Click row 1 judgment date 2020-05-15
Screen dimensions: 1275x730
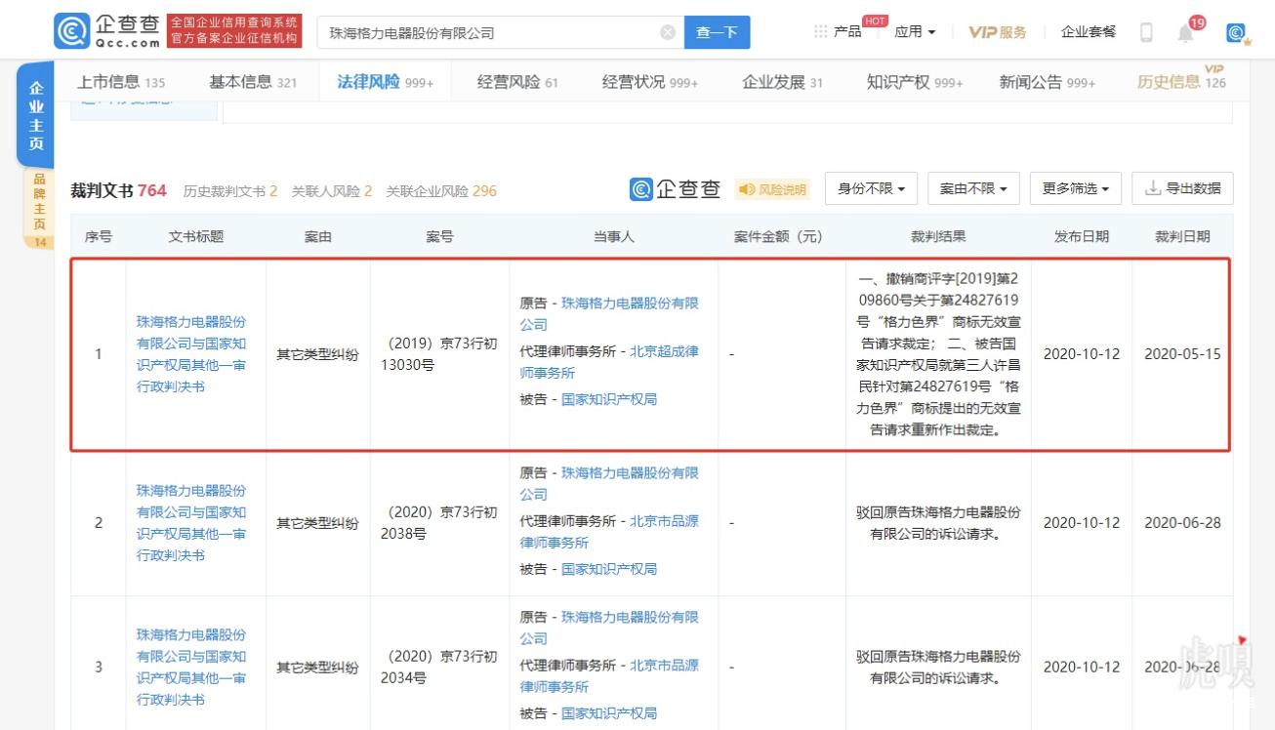(1182, 354)
